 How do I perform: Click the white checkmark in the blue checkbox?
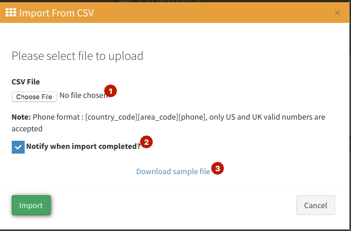(x=18, y=147)
